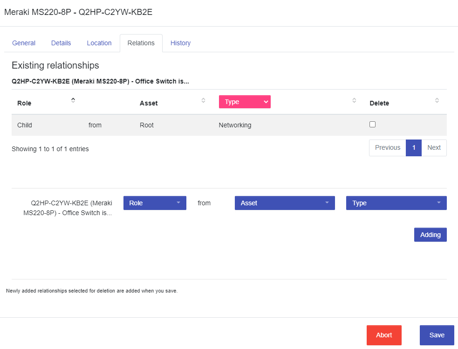
Task: Click the Adding button
Action: [430, 235]
